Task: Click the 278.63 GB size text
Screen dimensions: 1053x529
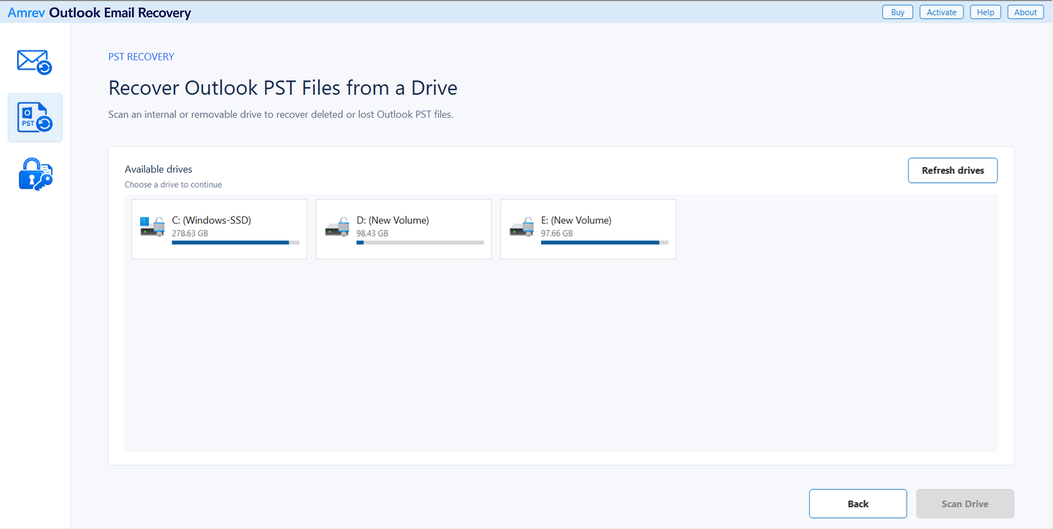Action: tap(190, 233)
